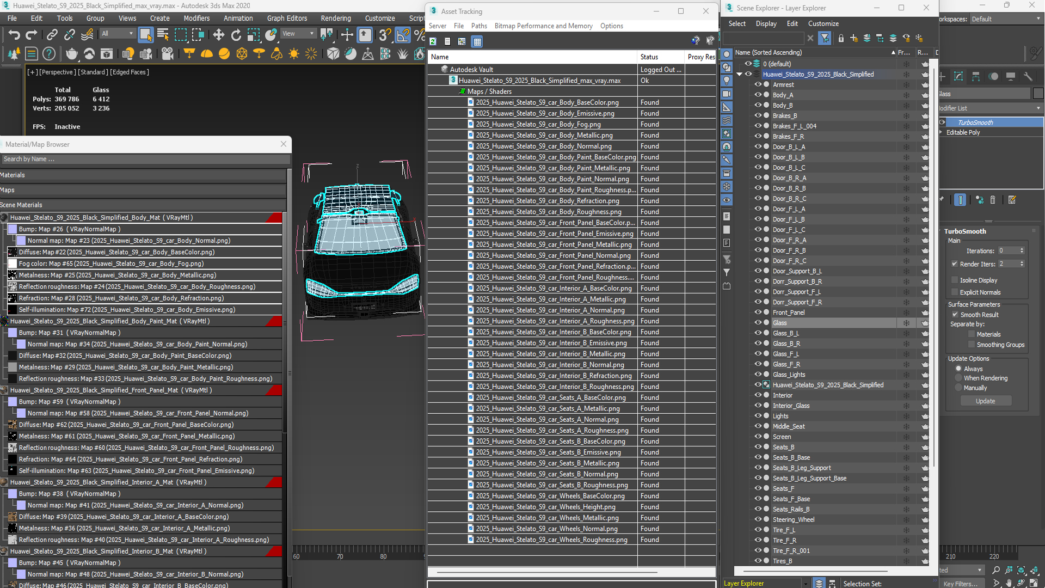Open the Workspaces Default dropdown
The width and height of the screenshot is (1045, 588).
(x=1006, y=19)
